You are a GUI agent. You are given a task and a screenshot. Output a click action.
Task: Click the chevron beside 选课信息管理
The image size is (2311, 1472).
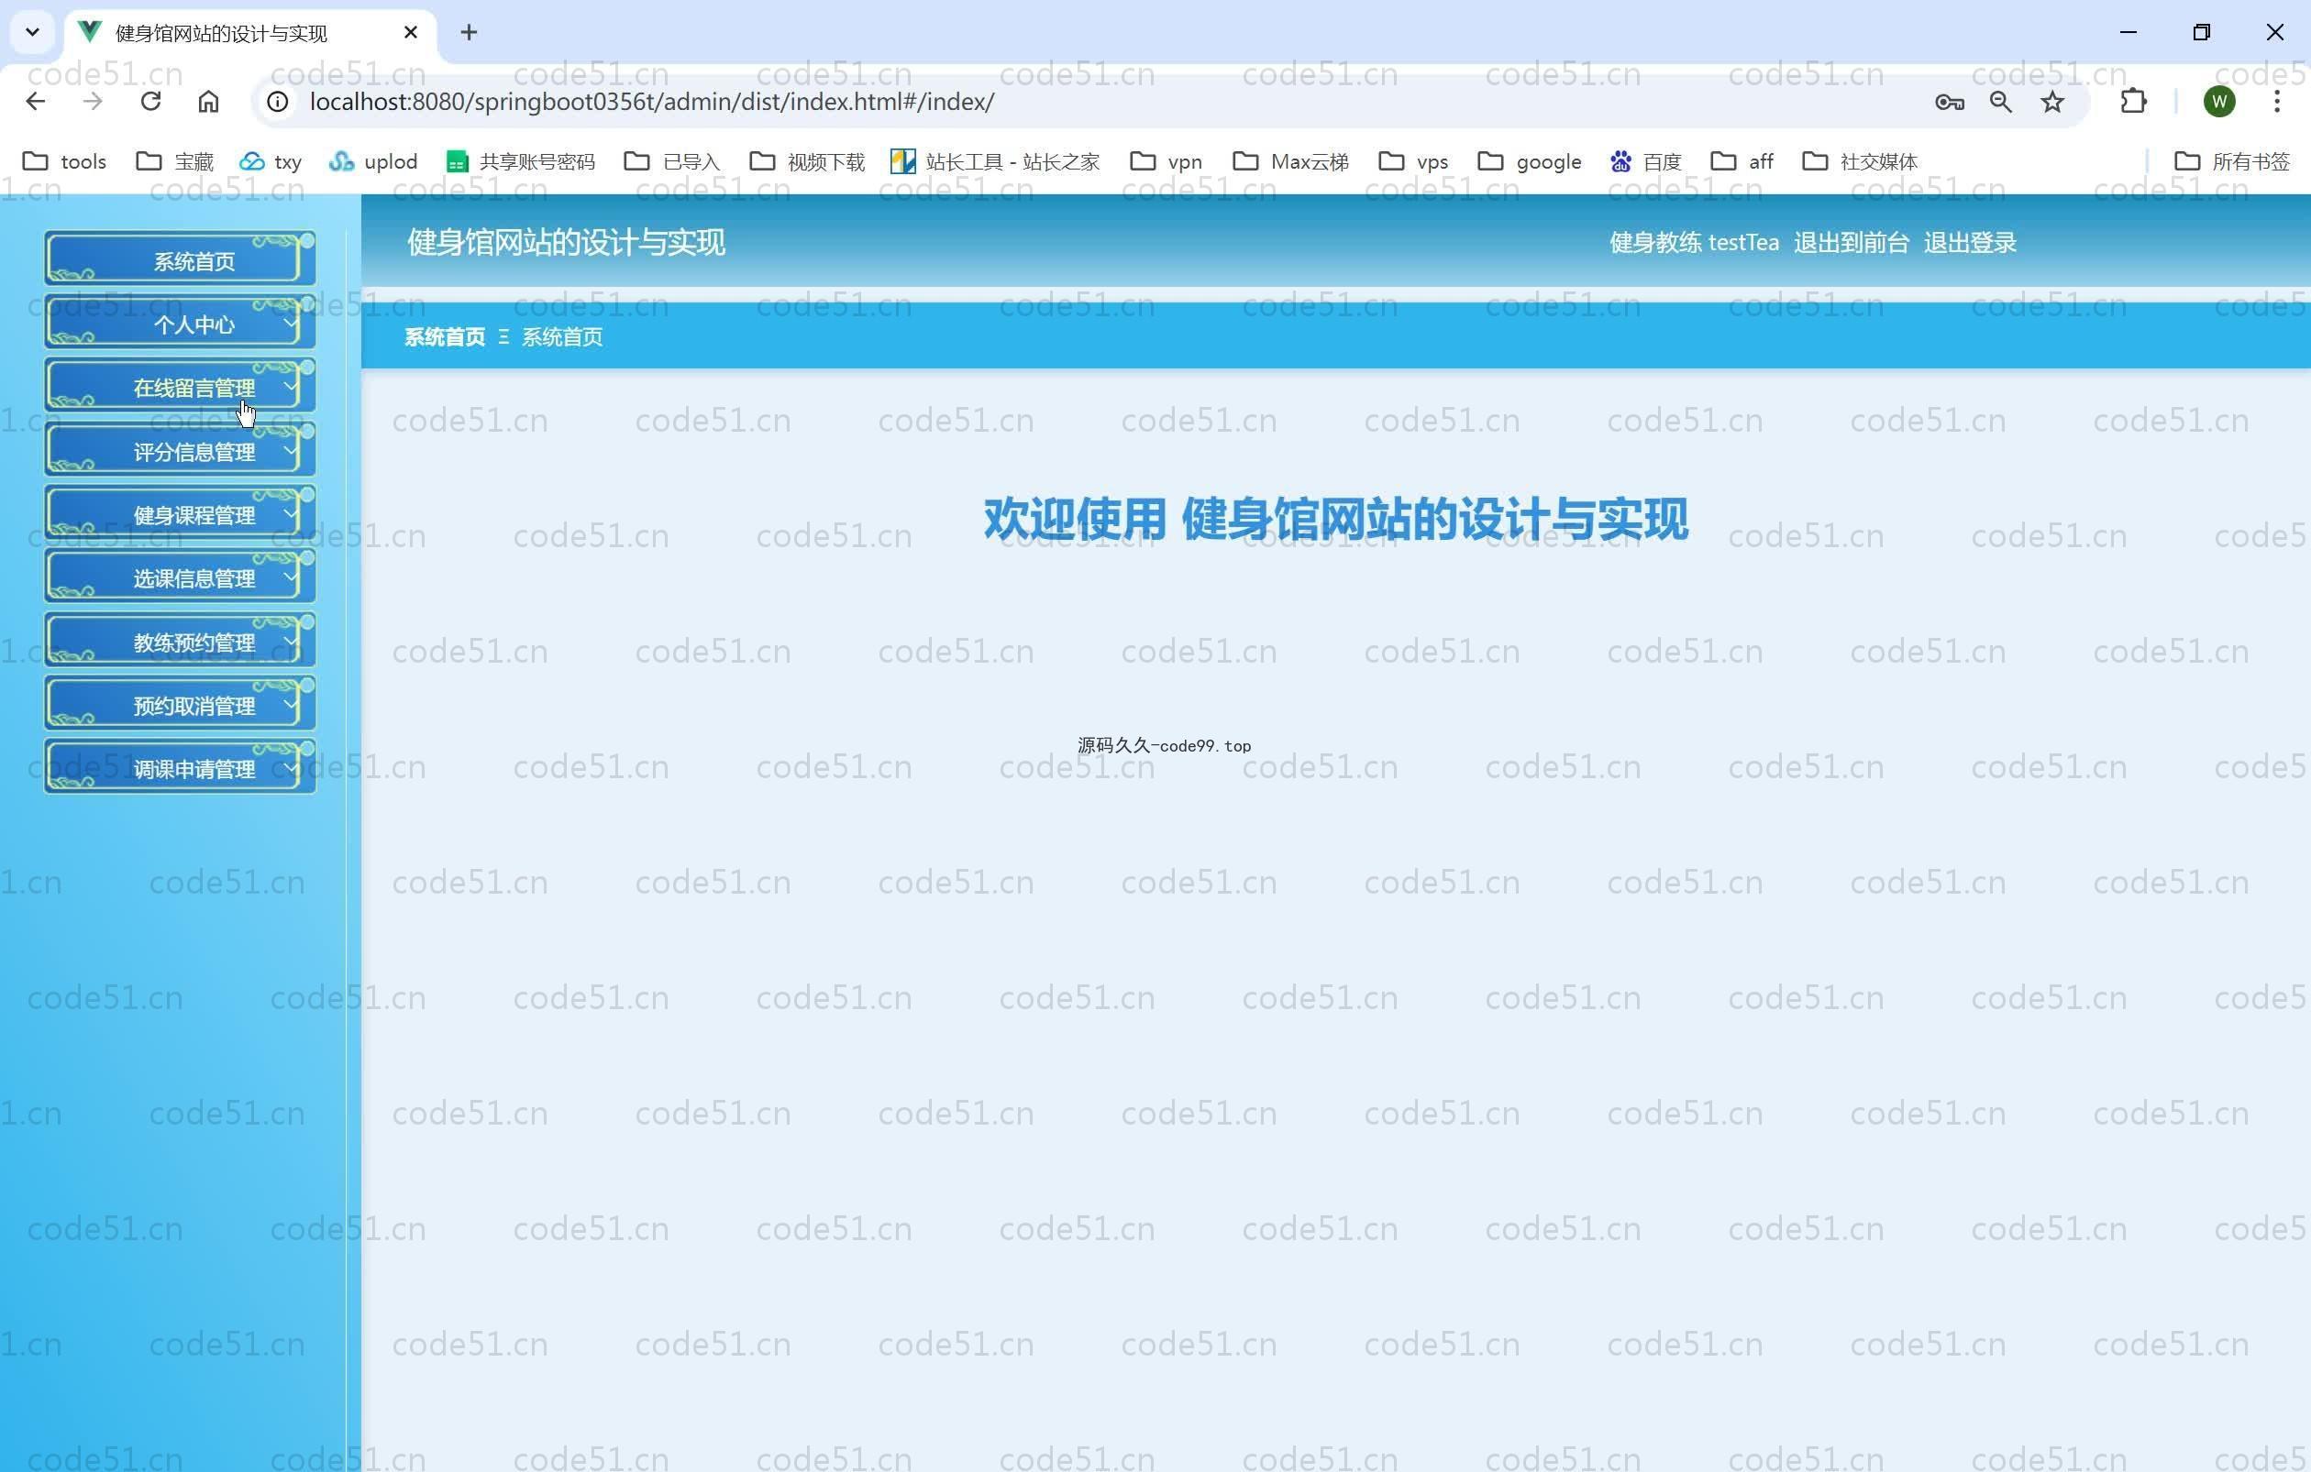(x=289, y=577)
